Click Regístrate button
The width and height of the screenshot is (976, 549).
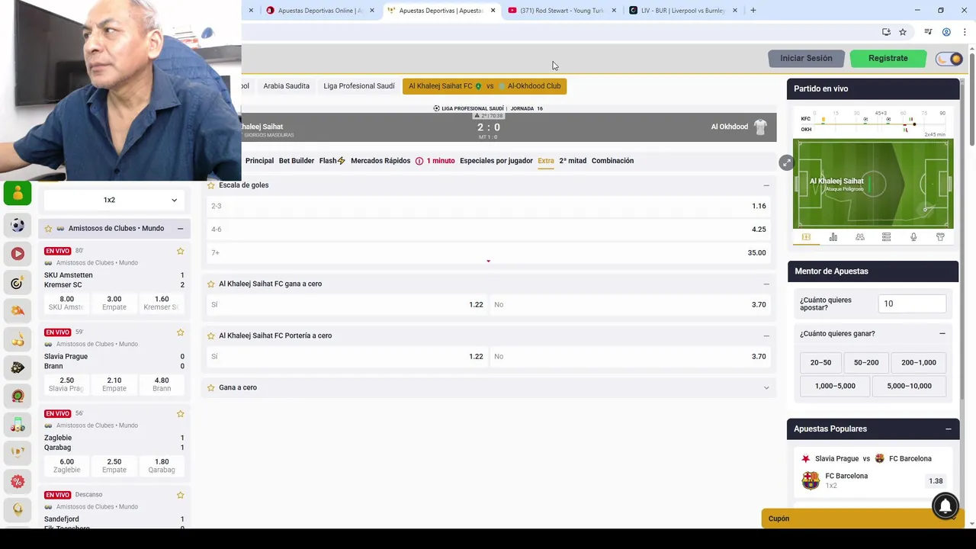[x=888, y=58]
